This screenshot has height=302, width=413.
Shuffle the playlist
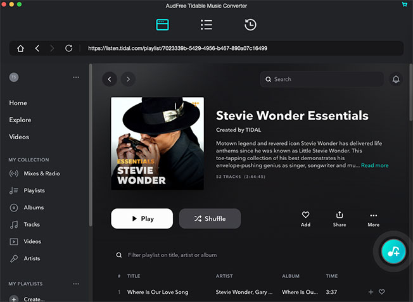[x=210, y=218]
